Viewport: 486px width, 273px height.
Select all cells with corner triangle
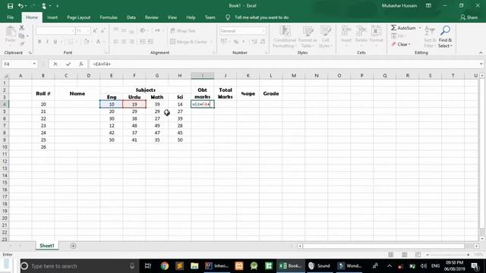point(5,76)
